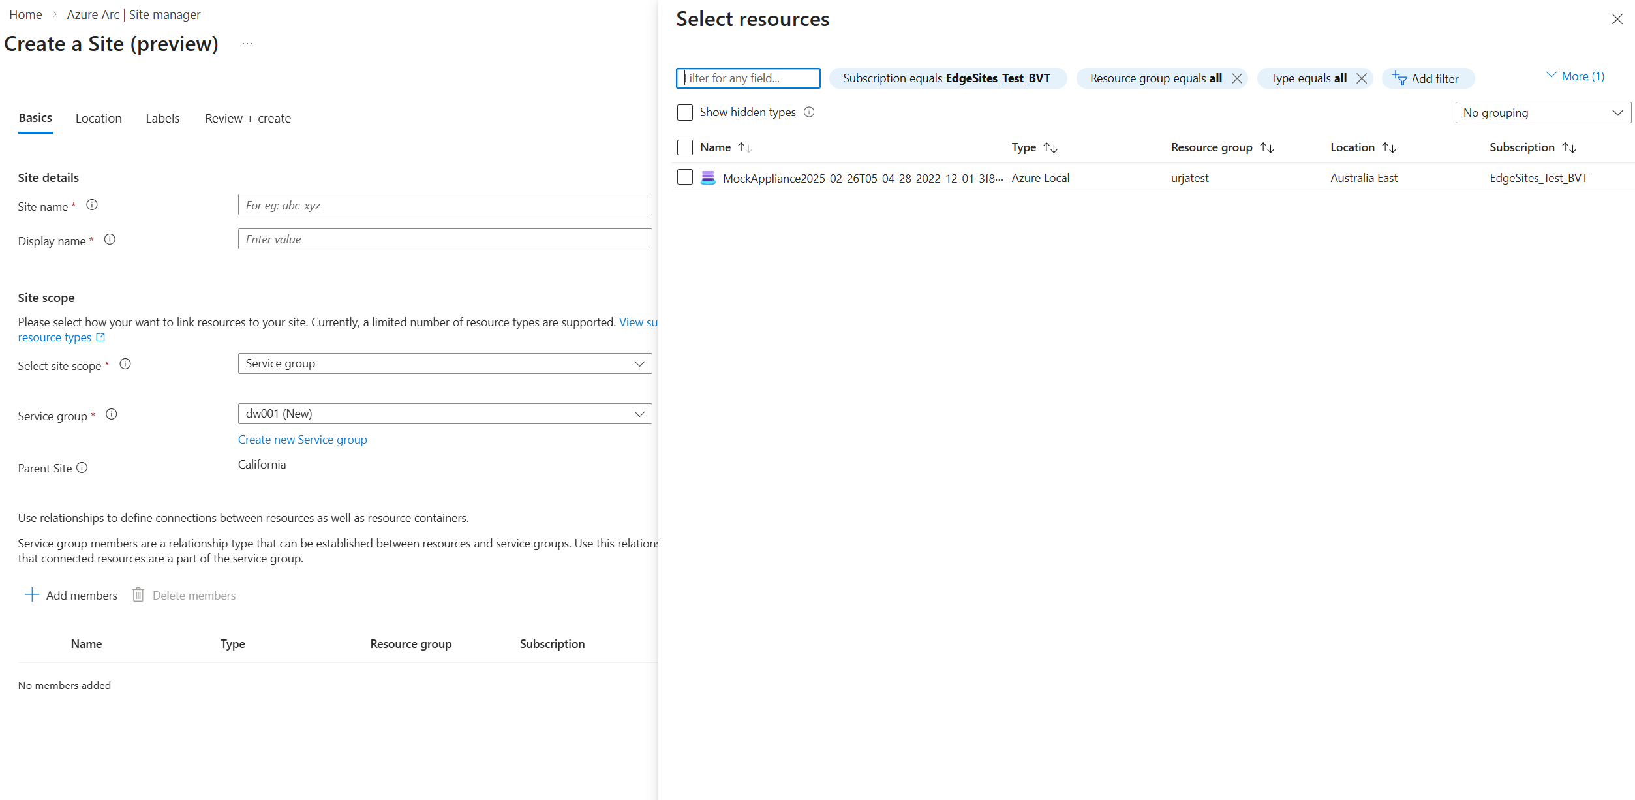Open the ellipsis menu beside page title
The height and width of the screenshot is (800, 1635).
point(247,44)
